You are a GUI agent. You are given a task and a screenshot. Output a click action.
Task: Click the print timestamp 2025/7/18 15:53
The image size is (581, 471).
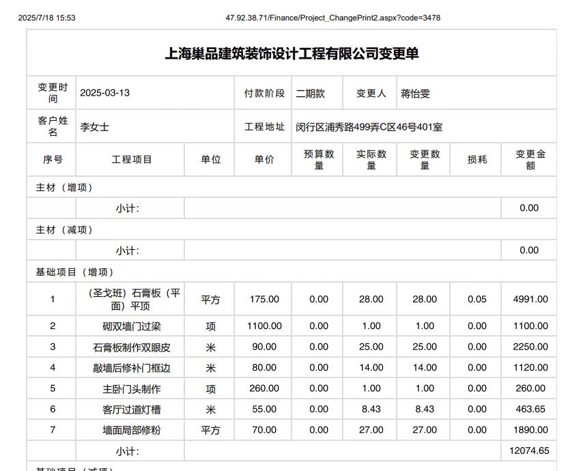click(46, 18)
